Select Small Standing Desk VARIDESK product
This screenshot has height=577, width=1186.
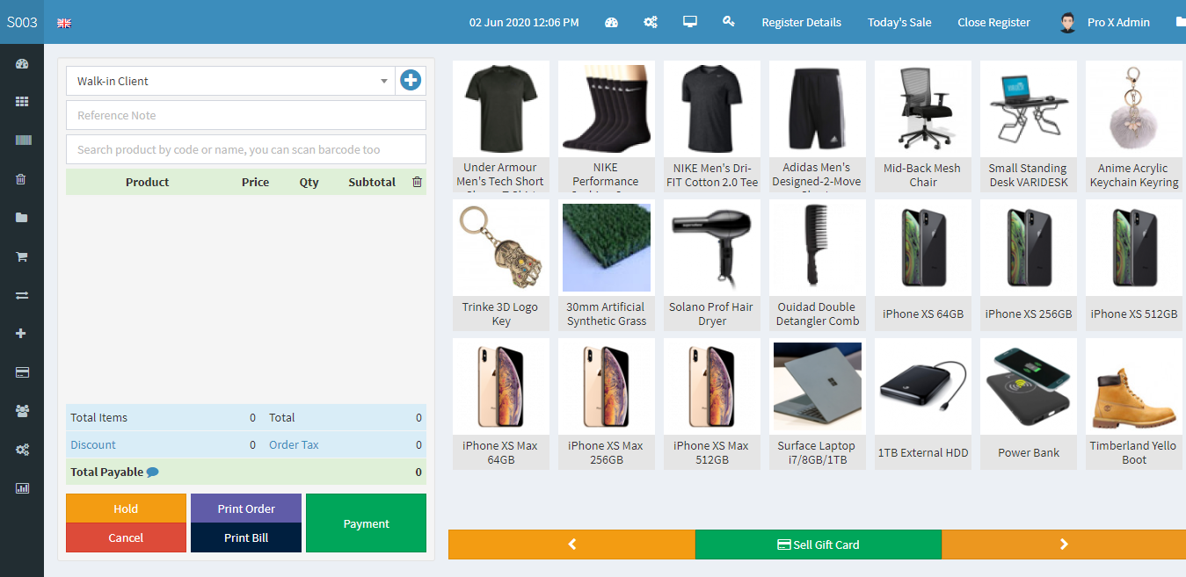pos(1029,126)
